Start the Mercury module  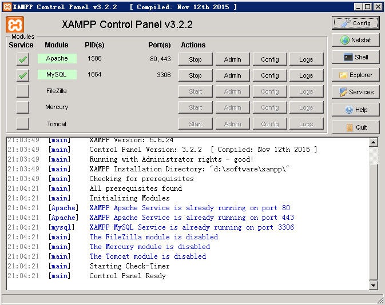point(196,107)
